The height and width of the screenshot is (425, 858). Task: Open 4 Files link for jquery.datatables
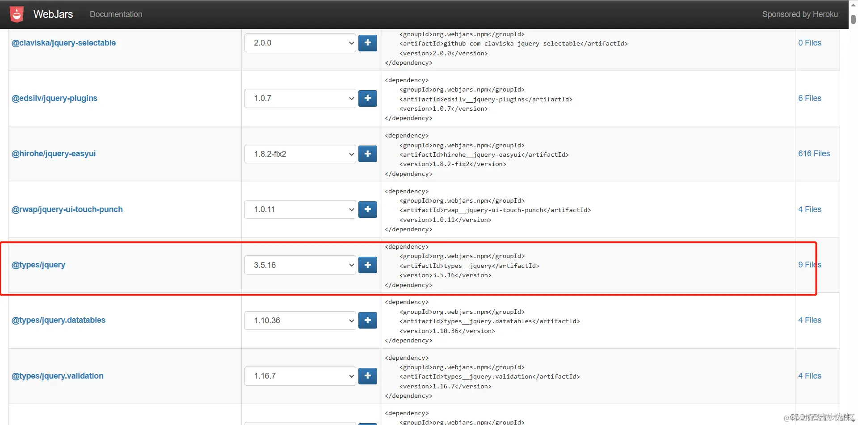click(x=810, y=320)
